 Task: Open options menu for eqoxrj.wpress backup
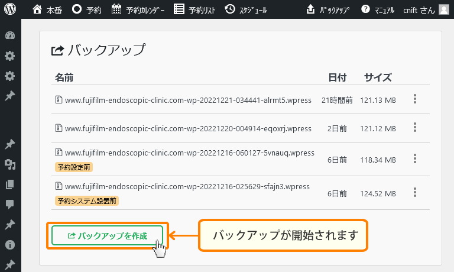[415, 128]
